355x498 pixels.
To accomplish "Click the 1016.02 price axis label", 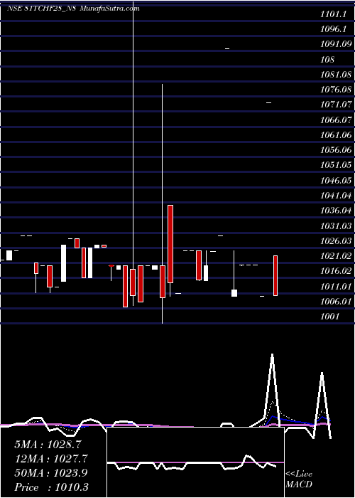I will click(336, 271).
